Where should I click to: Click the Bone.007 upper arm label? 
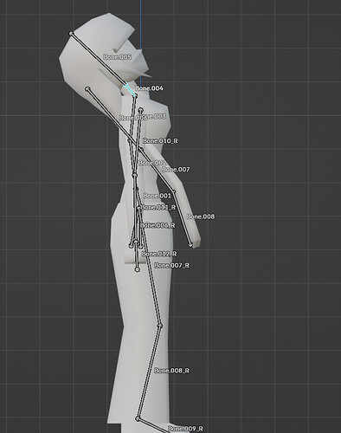(176, 170)
